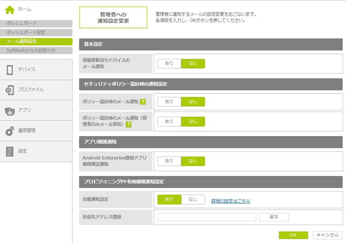Open the プロファイル section via gear-phone icon

pos(10,90)
